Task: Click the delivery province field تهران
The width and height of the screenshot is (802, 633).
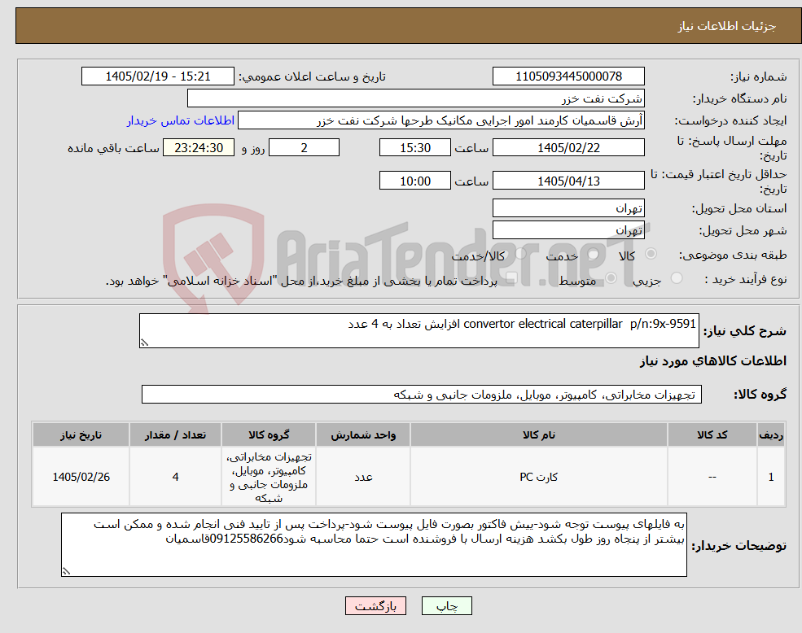Action: pos(568,208)
